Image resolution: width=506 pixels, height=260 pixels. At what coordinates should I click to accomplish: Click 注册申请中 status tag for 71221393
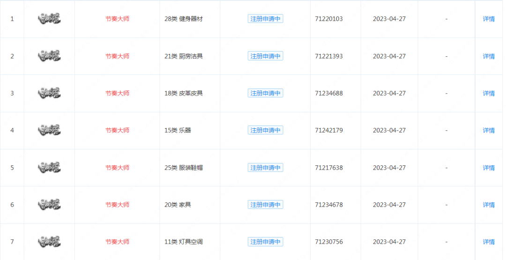[265, 56]
